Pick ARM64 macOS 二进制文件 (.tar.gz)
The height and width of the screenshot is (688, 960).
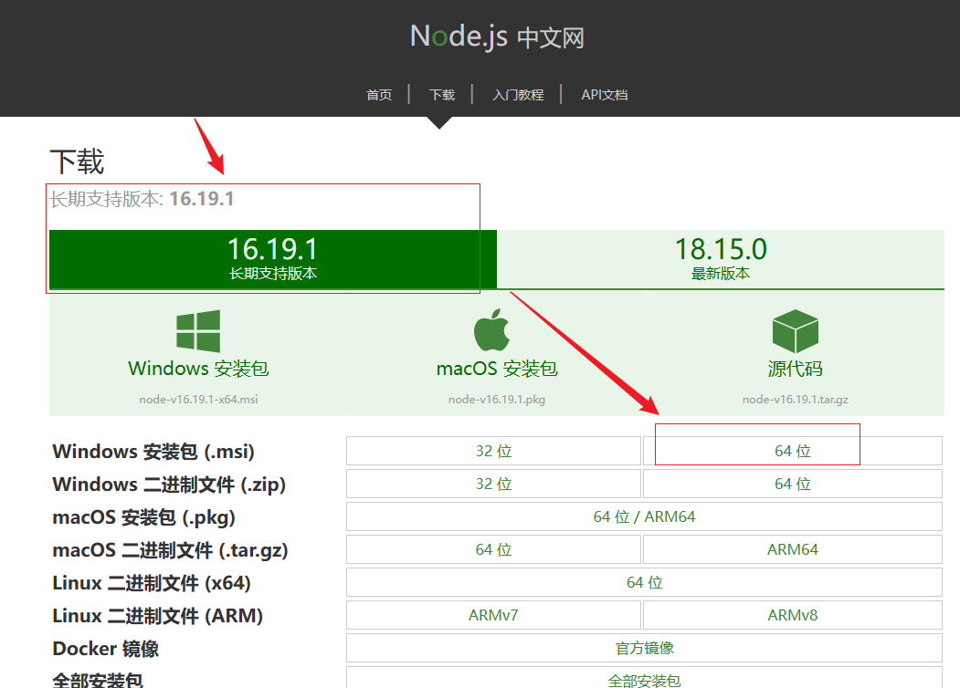point(791,548)
